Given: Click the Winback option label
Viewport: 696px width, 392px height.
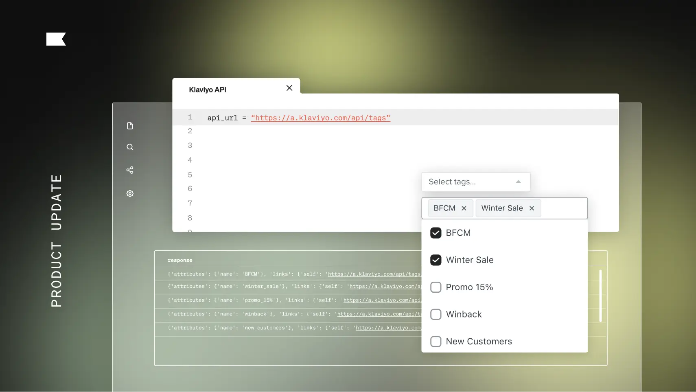Looking at the screenshot, I should coord(464,314).
